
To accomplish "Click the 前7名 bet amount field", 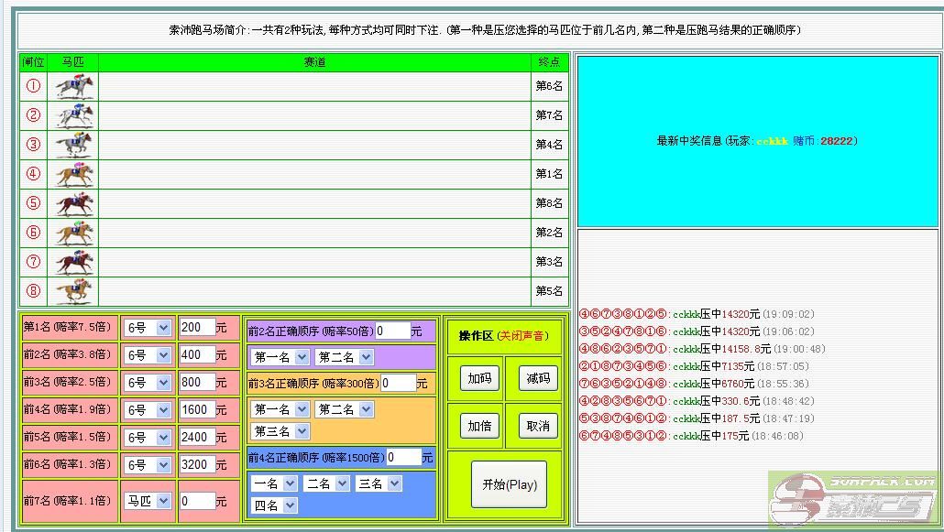I will (x=197, y=501).
